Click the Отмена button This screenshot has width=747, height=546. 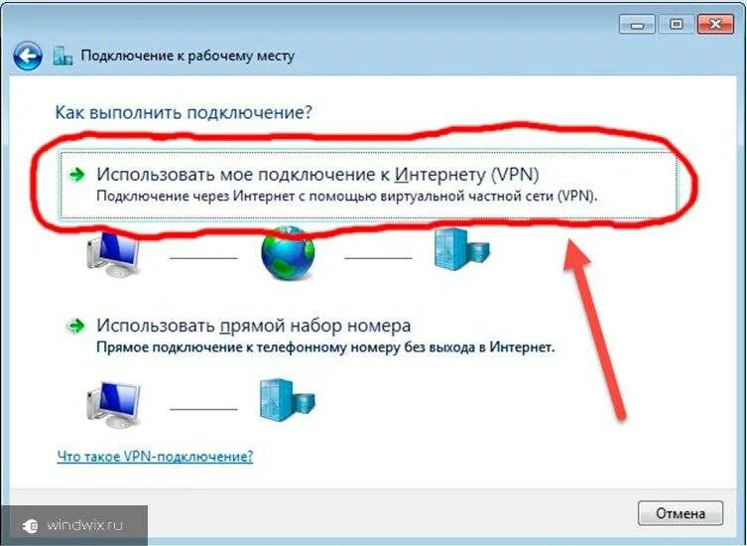coord(681,513)
